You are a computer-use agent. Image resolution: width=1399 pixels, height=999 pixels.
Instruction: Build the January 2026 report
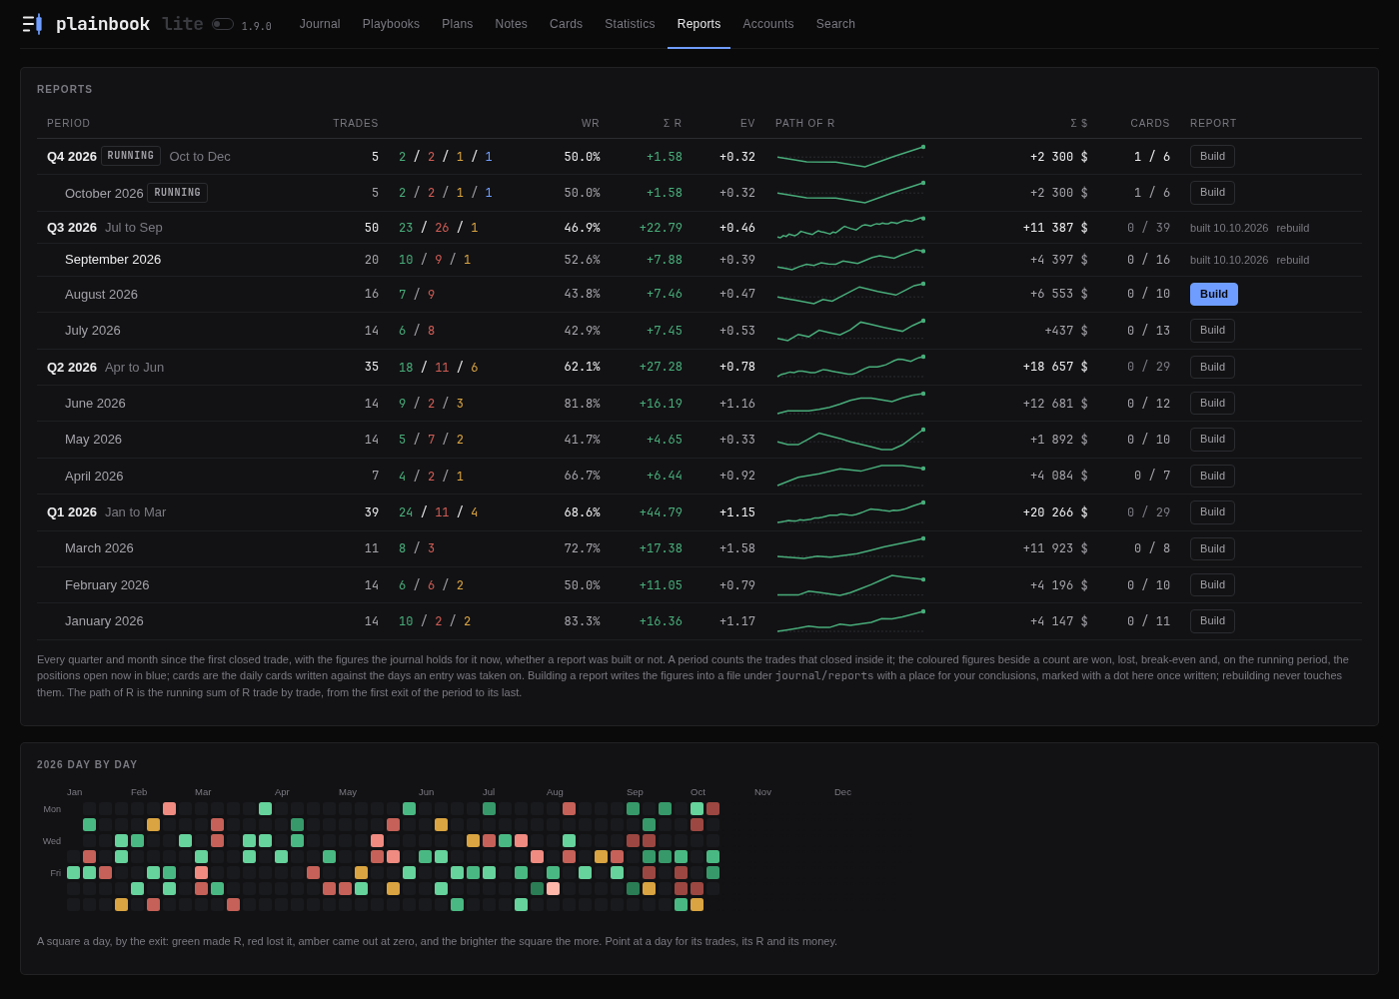[1212, 620]
